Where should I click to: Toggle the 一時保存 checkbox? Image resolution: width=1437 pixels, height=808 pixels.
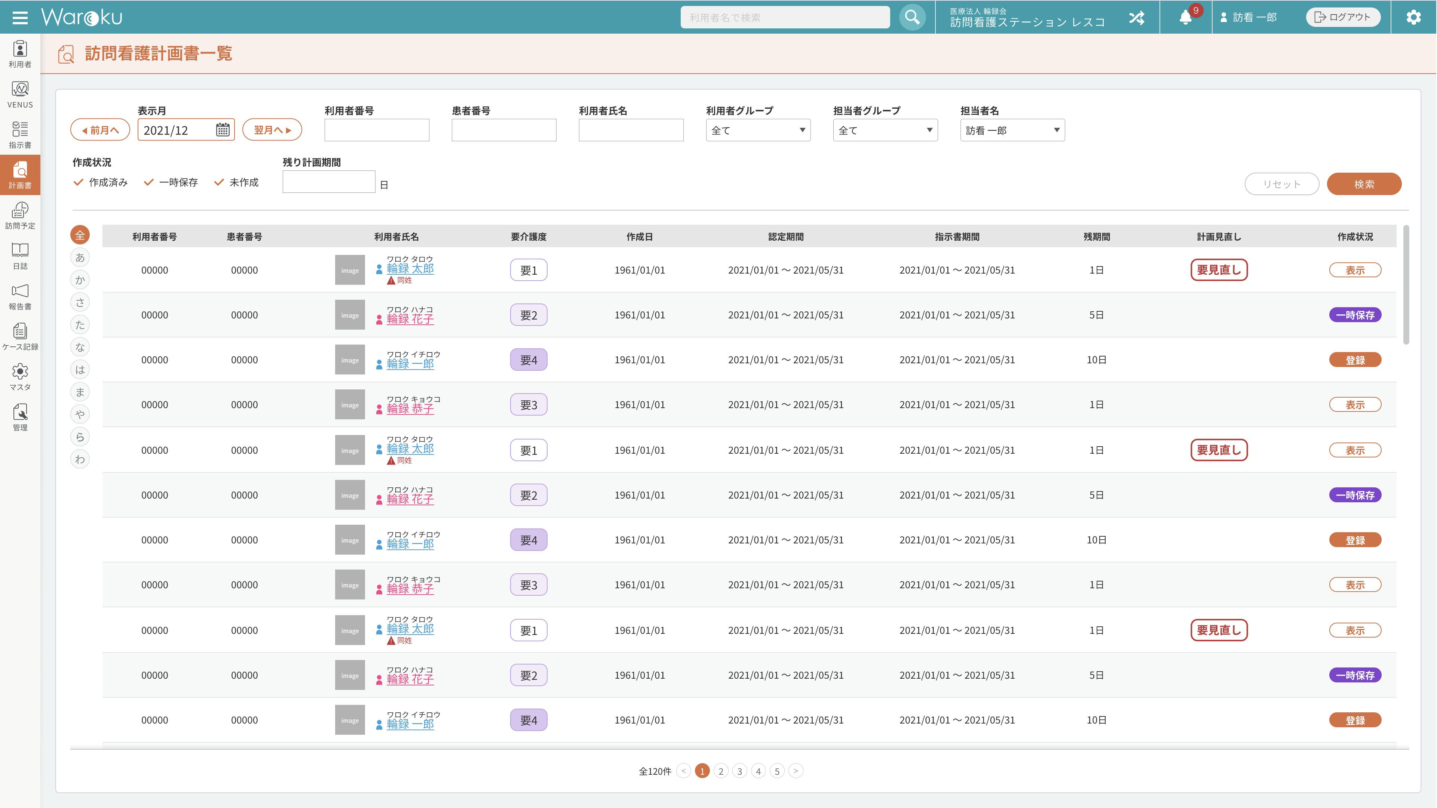point(148,182)
